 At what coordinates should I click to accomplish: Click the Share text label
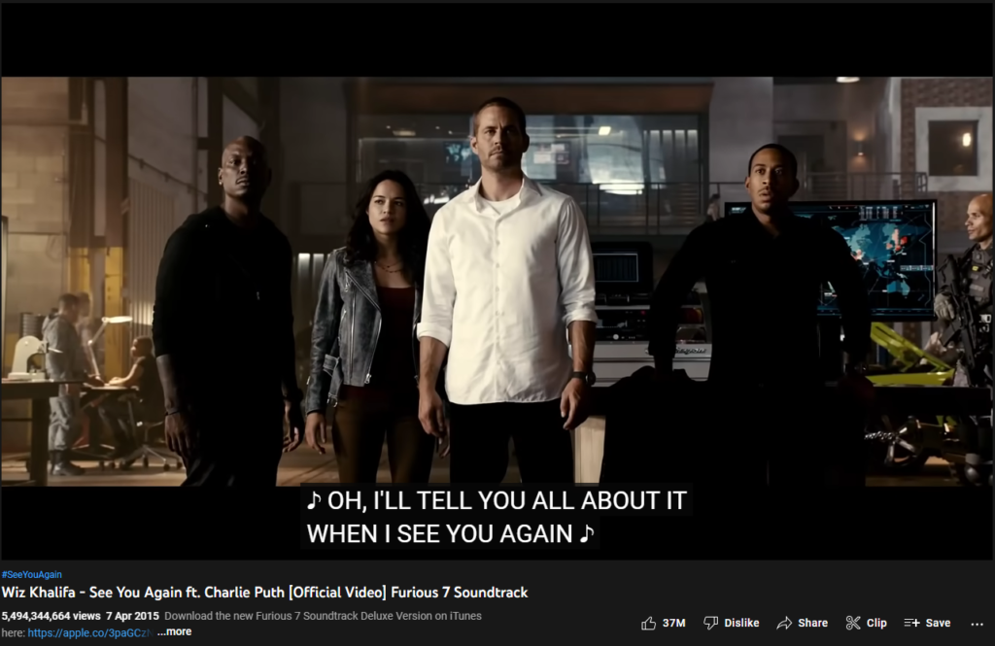813,623
